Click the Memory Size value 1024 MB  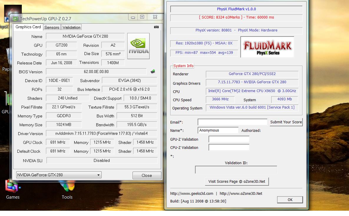click(64, 124)
